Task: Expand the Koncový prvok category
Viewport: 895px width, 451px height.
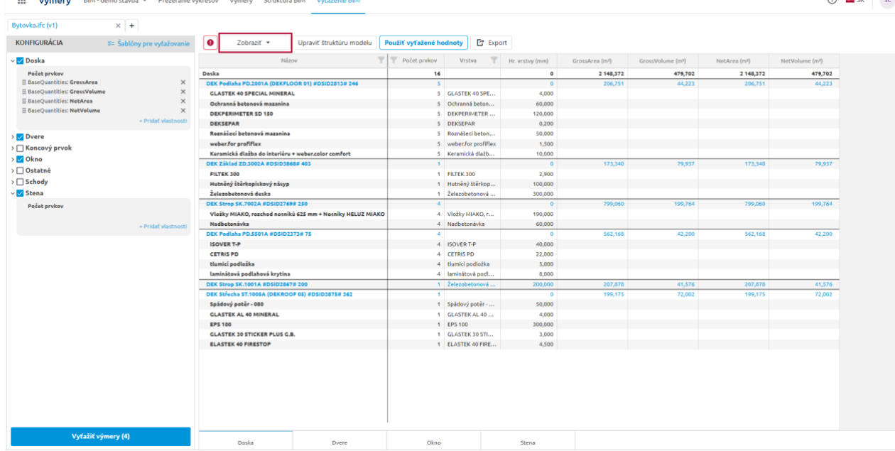Action: click(x=12, y=148)
